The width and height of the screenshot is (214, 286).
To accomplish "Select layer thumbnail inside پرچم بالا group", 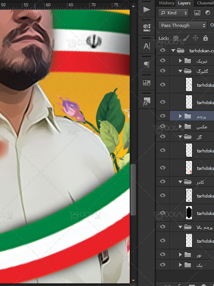I will (x=189, y=240).
